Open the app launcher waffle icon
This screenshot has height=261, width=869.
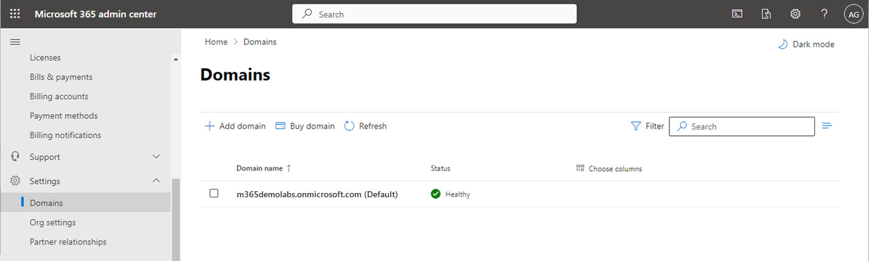[15, 14]
